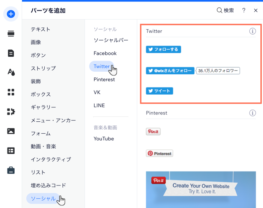Select the メニュー・アンカー category
The width and height of the screenshot is (263, 208).
(x=53, y=121)
